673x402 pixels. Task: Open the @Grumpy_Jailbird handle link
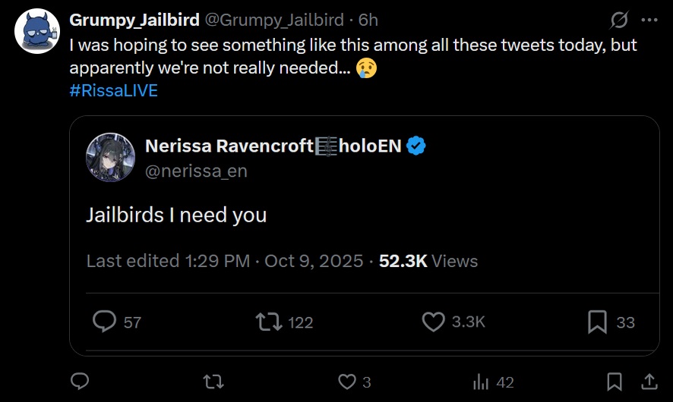pos(273,19)
